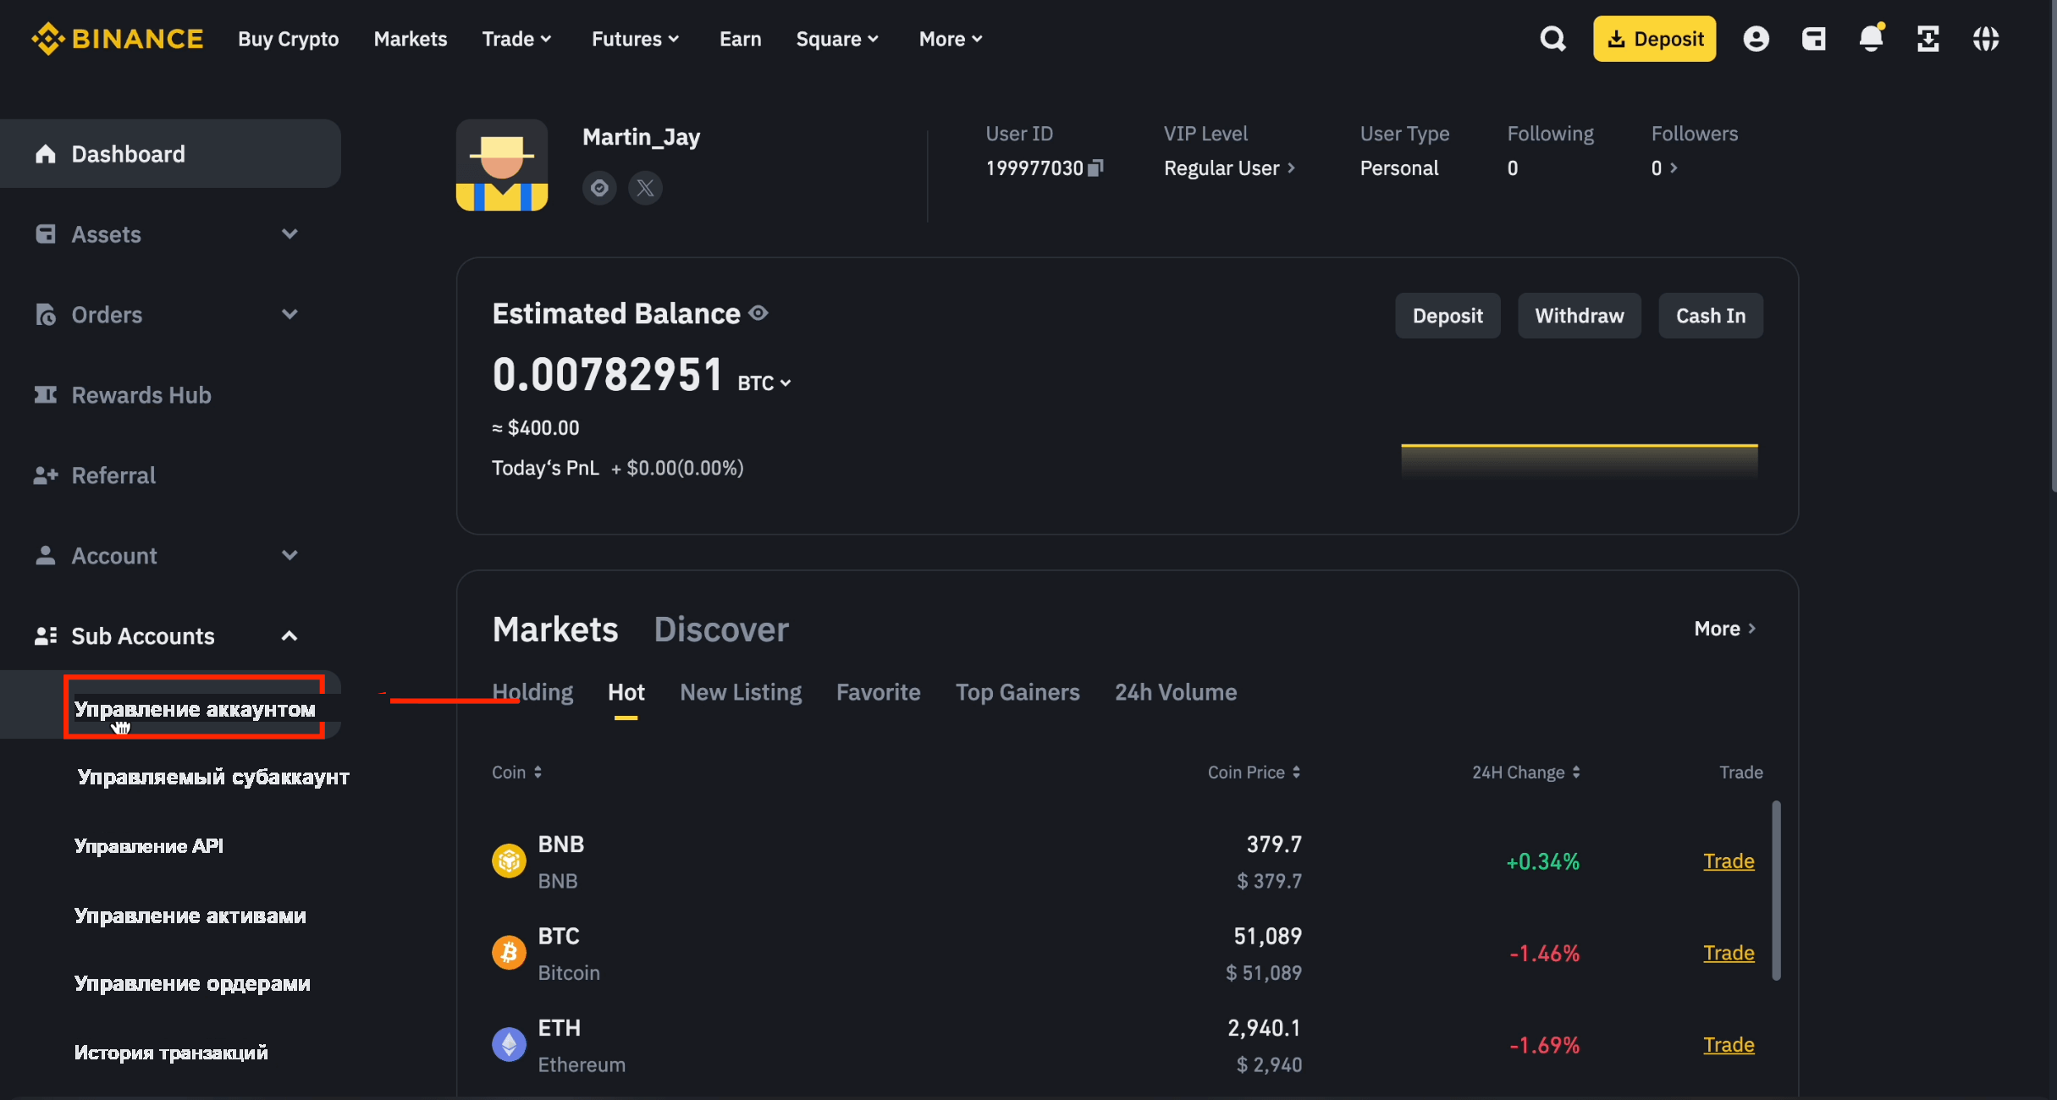Viewport: 2057px width, 1100px height.
Task: Click the yellow Deposit button in header
Action: 1655,39
